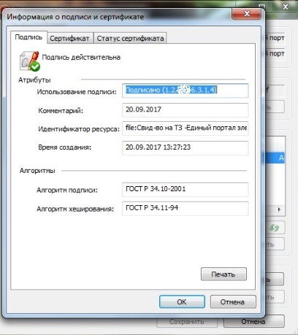Click the Идентификатор ресурса field
This screenshot has height=335, width=298.
186,128
